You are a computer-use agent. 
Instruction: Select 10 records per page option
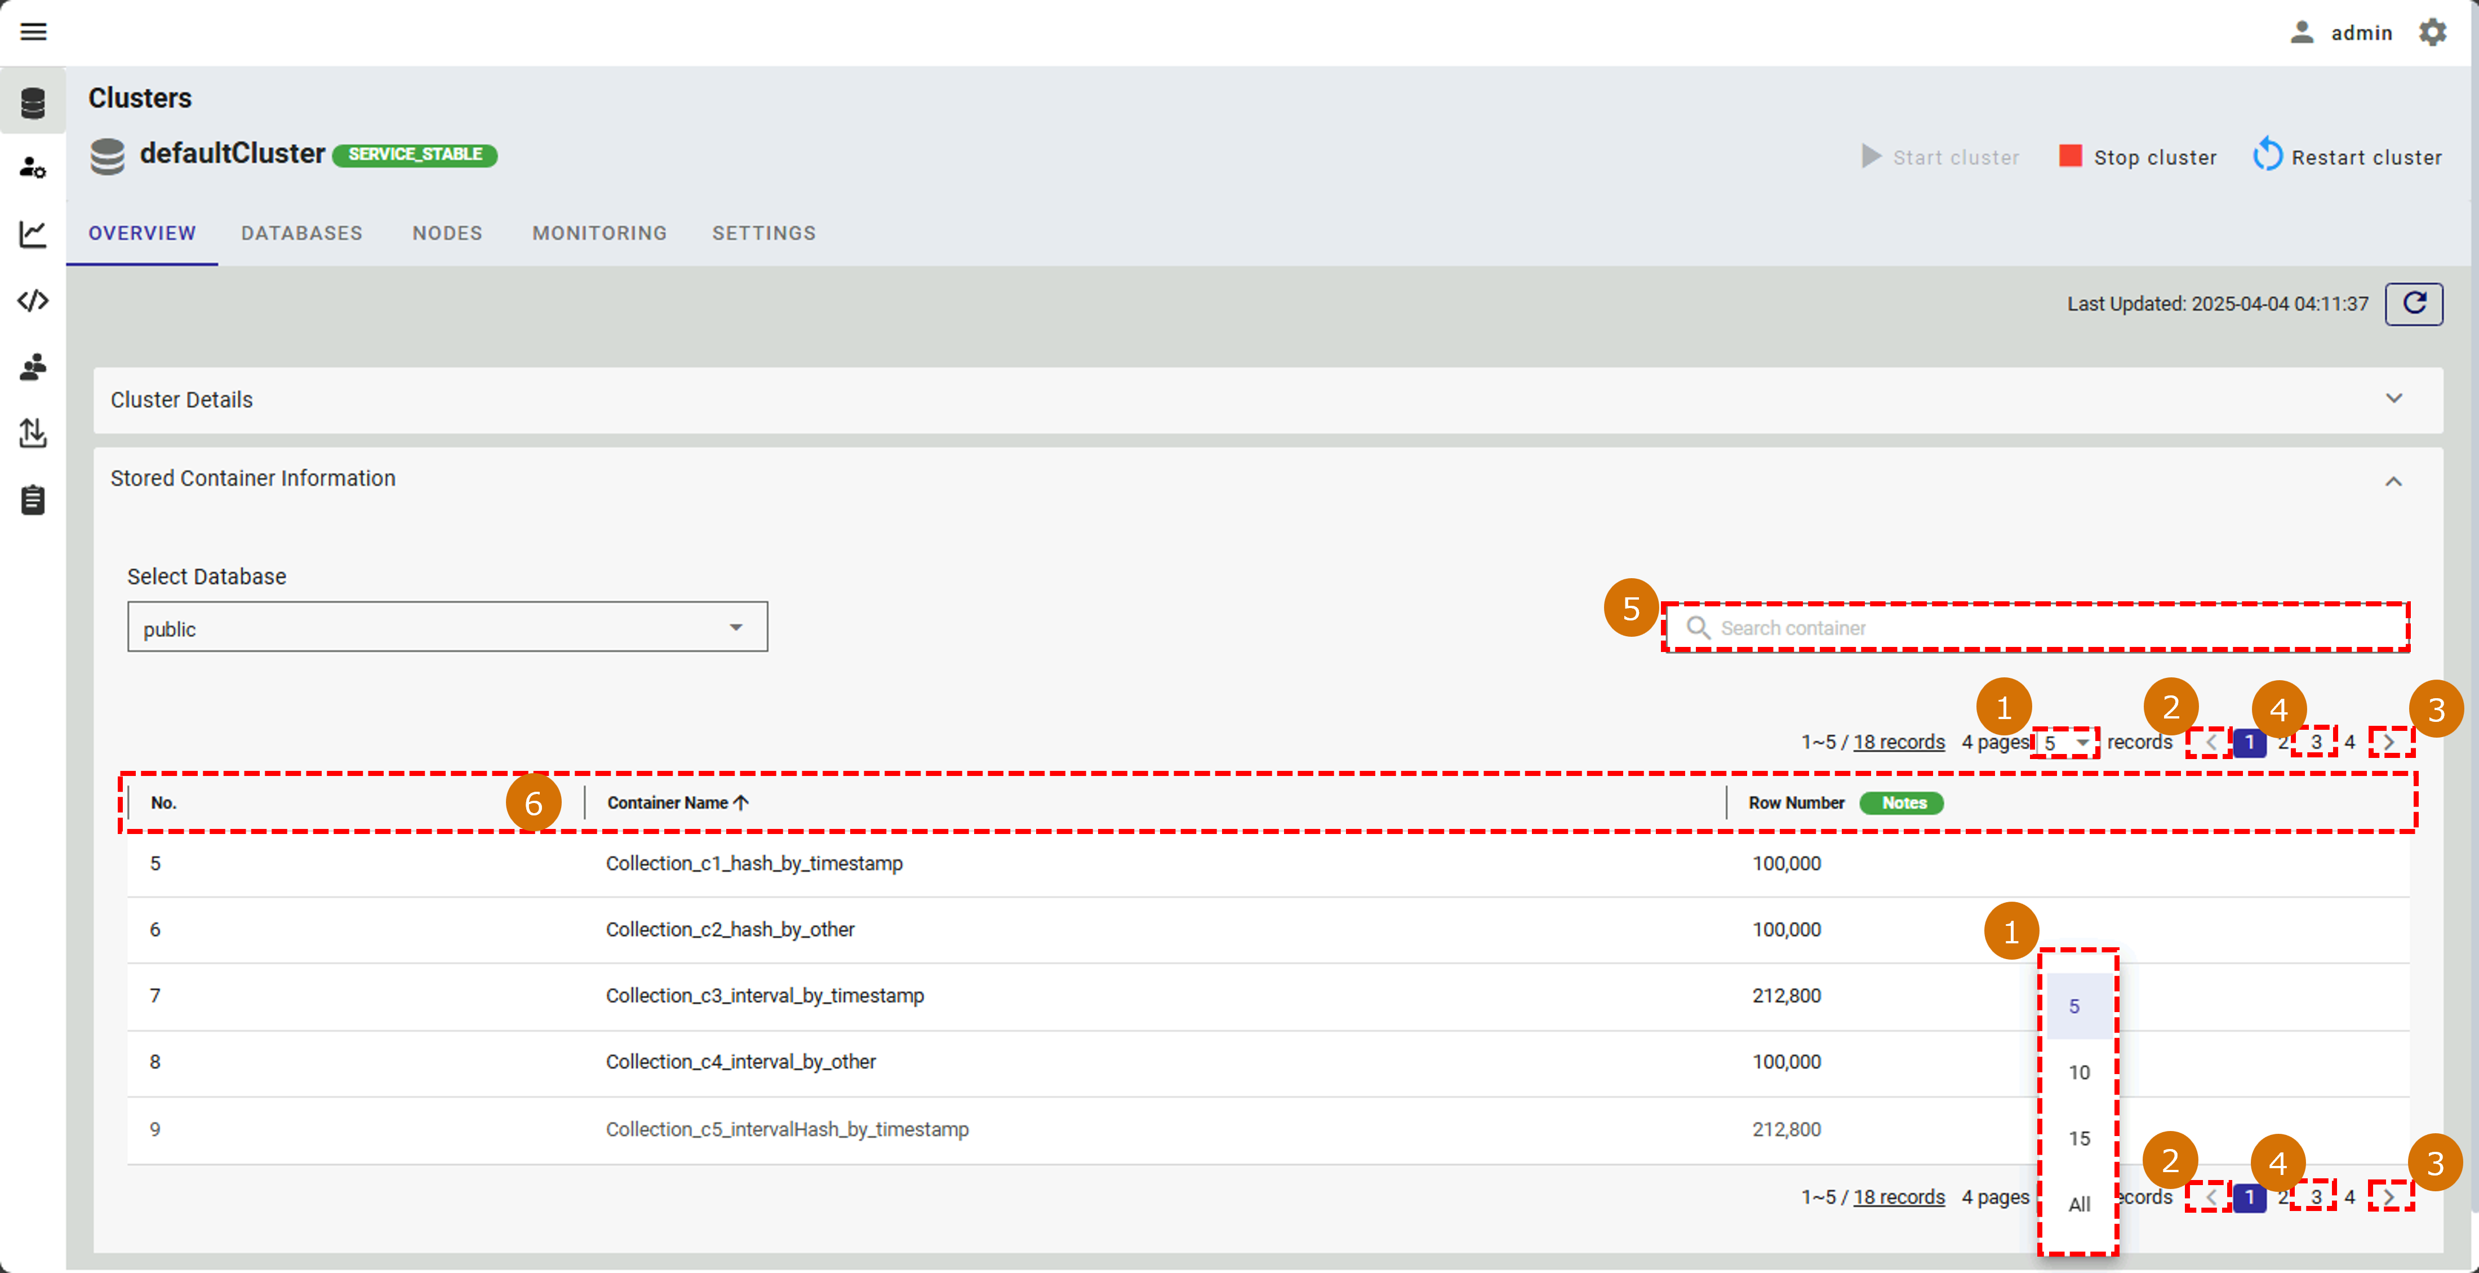pos(2078,1072)
